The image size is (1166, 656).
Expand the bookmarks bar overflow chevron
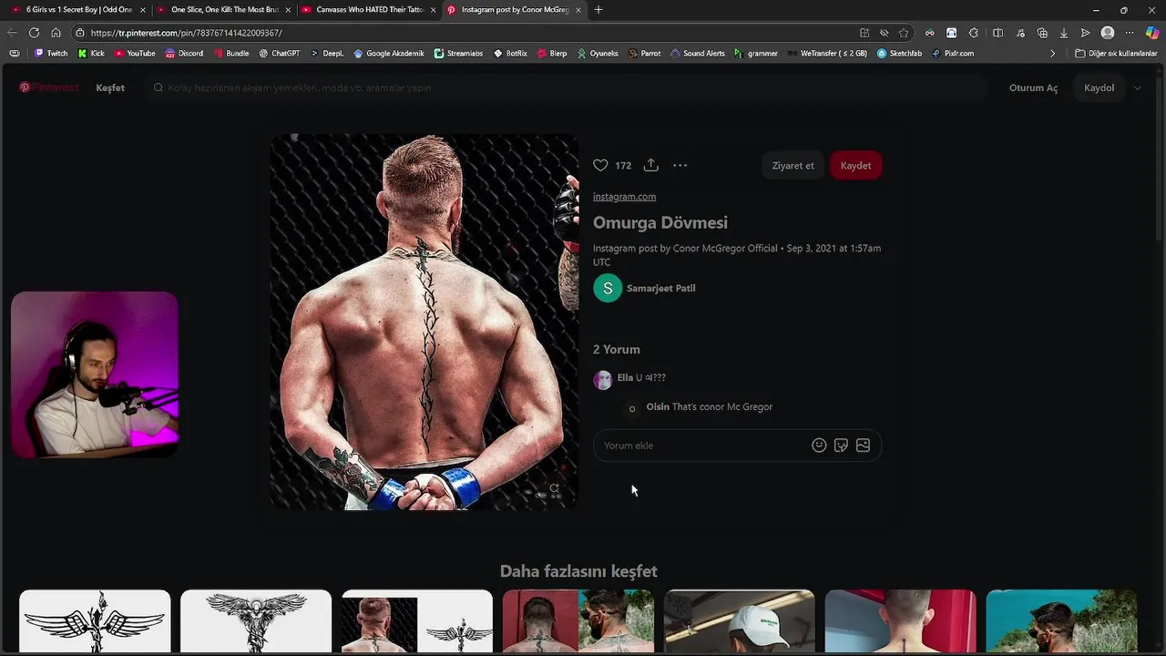click(x=1052, y=54)
